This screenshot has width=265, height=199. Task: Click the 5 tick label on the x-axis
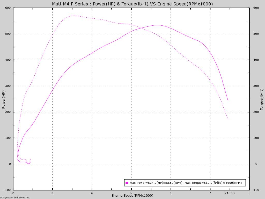click(x=131, y=193)
